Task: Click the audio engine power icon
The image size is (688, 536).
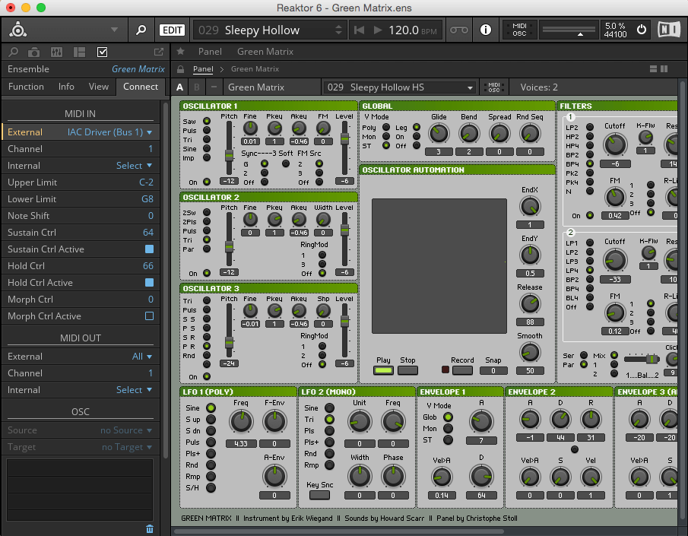Action: pyautogui.click(x=641, y=30)
